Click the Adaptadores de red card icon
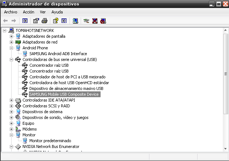 pos(18,42)
